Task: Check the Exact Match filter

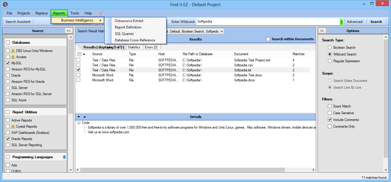Action: (x=330, y=106)
